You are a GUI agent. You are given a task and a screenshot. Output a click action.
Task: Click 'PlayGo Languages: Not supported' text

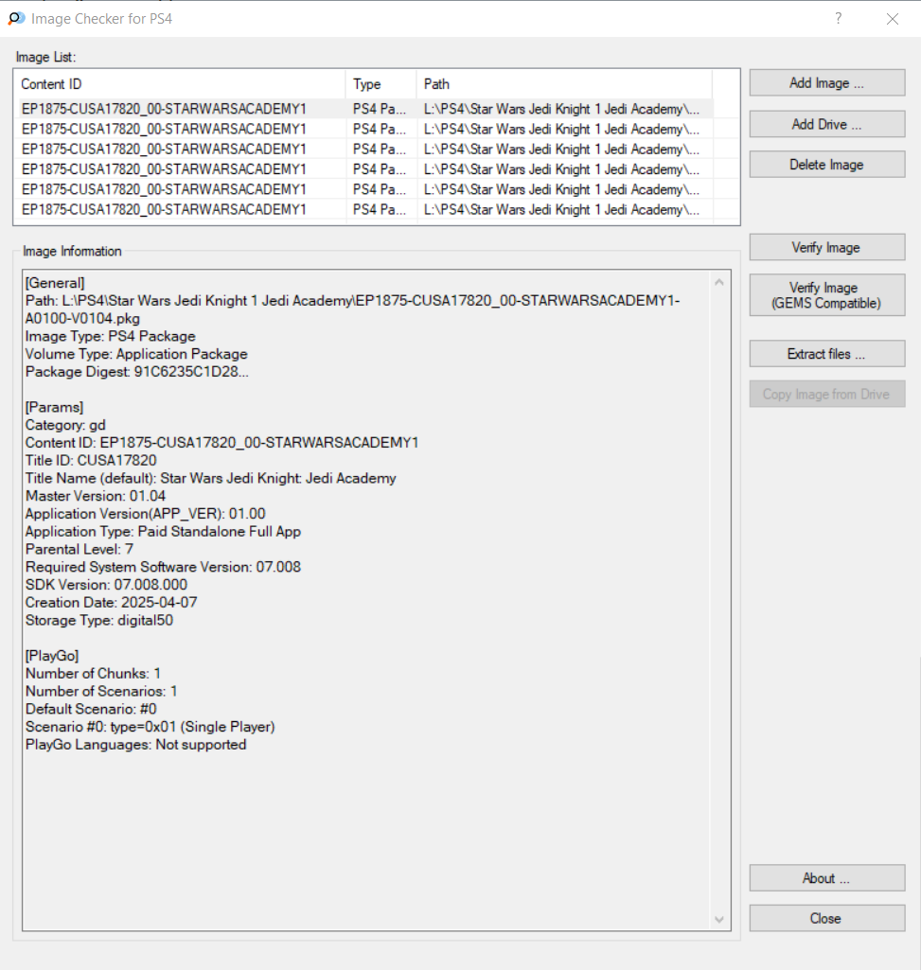point(136,745)
